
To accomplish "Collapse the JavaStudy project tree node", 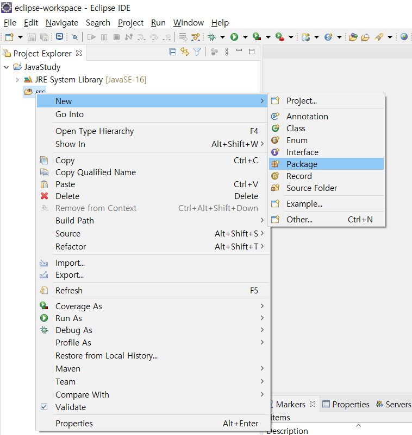I will pos(7,67).
